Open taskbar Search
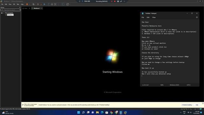Viewport: 204px width, 115px height. pyautogui.click(x=84, y=112)
